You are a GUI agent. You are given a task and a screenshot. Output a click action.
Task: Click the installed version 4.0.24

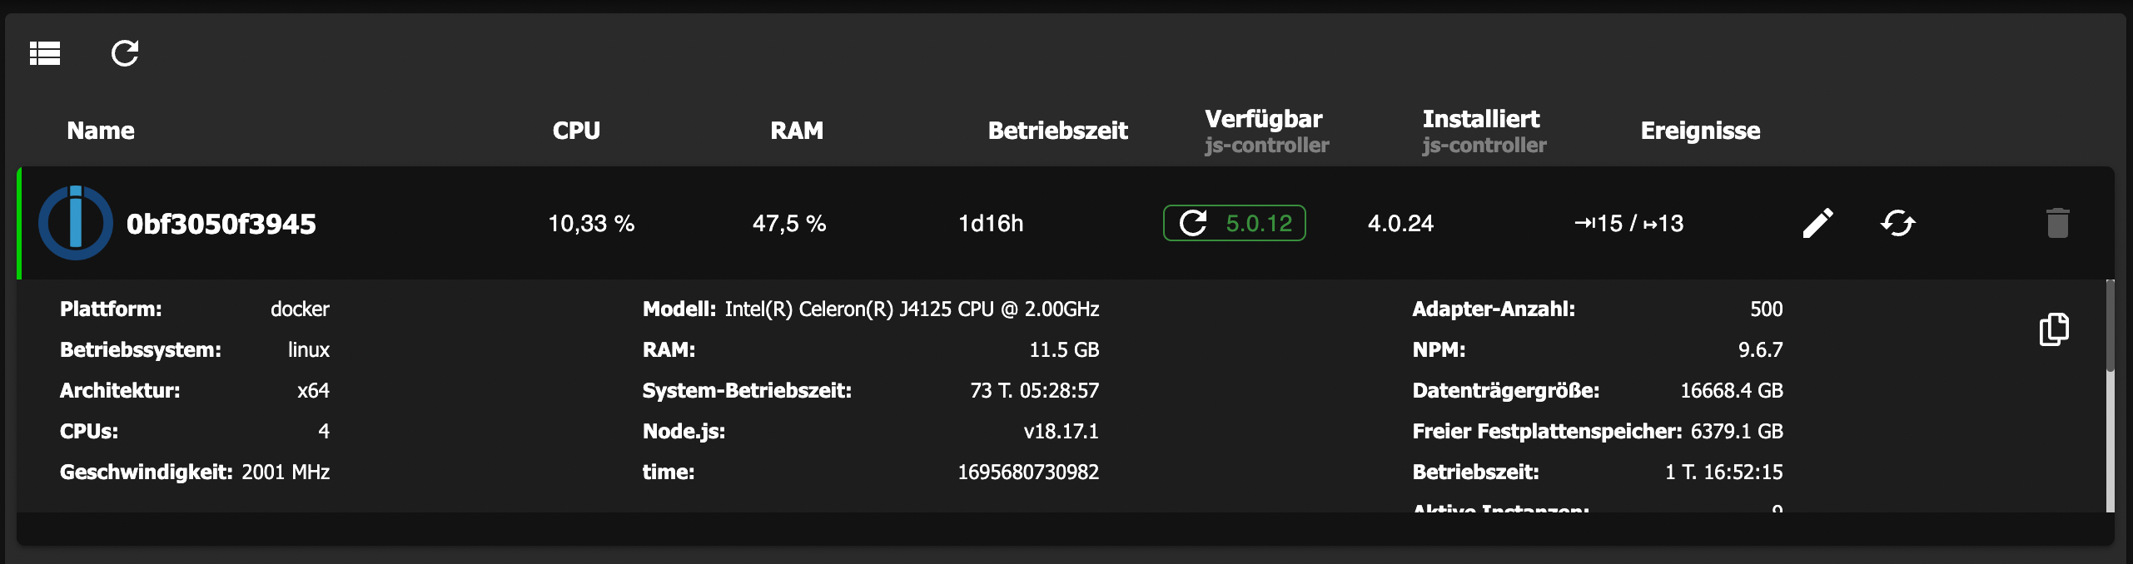tap(1400, 223)
